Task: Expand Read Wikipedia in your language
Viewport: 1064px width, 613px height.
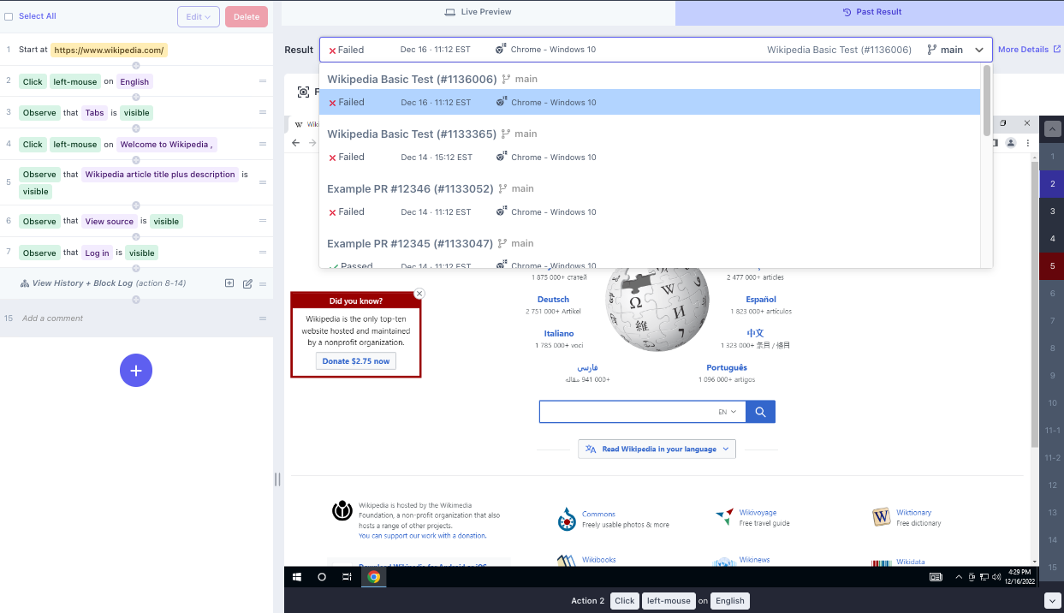Action: (657, 449)
